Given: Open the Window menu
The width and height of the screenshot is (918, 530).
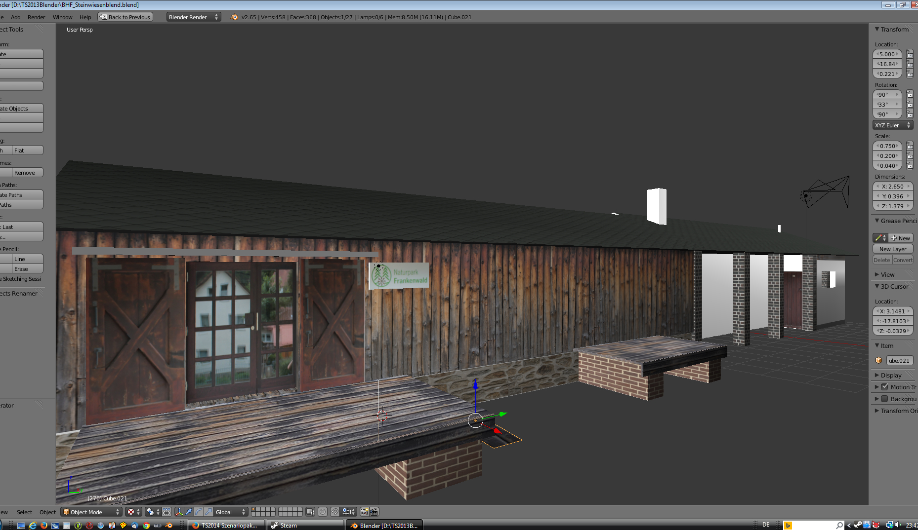Looking at the screenshot, I should (x=62, y=17).
